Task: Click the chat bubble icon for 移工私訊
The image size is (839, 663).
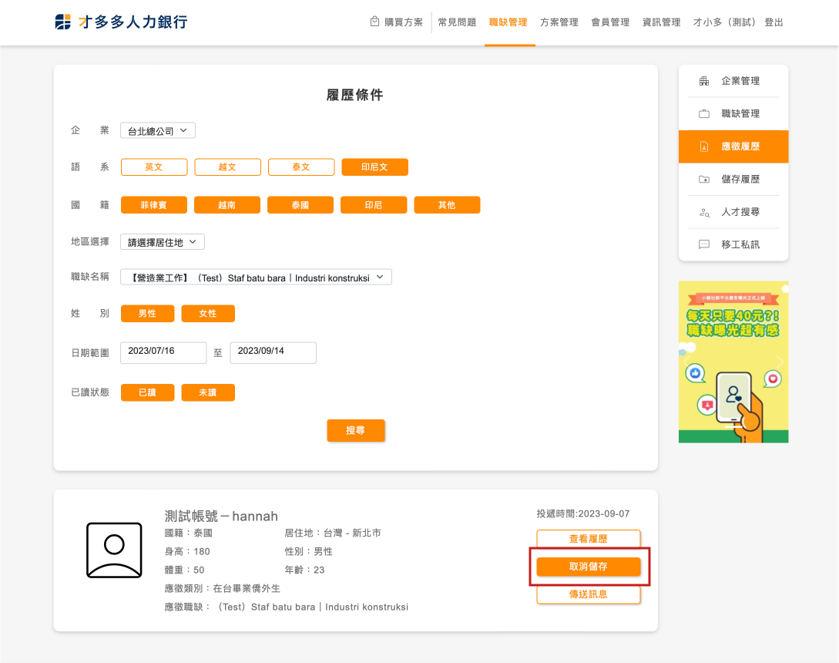Action: pyautogui.click(x=703, y=244)
